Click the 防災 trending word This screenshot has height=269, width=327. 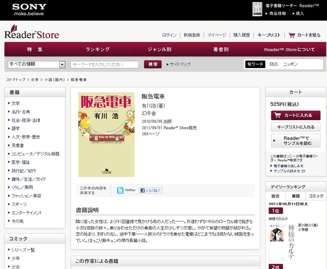tap(274, 64)
